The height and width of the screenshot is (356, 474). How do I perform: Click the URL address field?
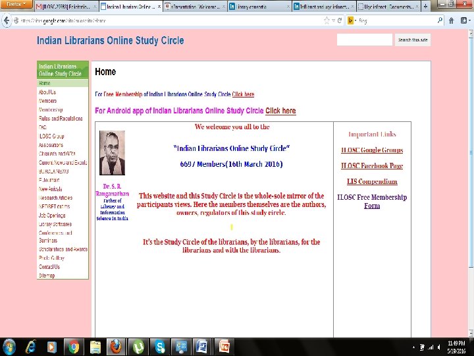[x=171, y=20]
